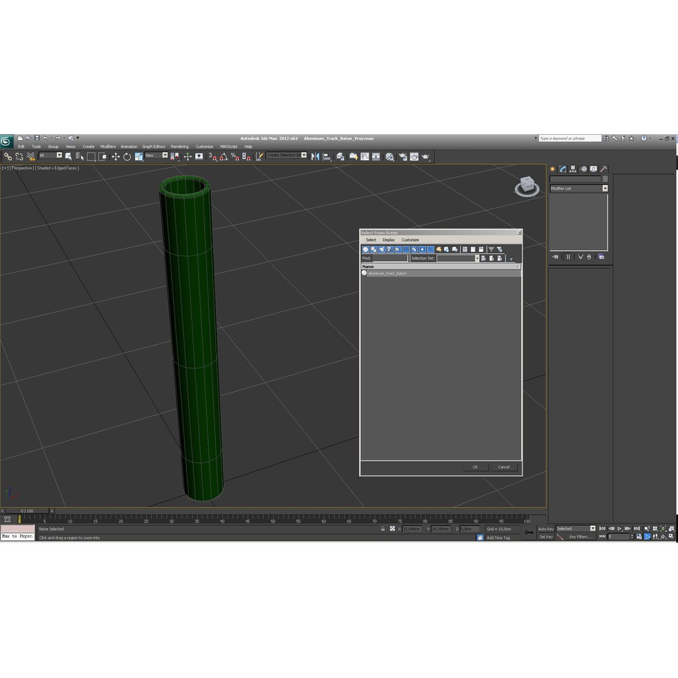Open the Modifier List dropdown
This screenshot has width=678, height=678.
coord(579,188)
